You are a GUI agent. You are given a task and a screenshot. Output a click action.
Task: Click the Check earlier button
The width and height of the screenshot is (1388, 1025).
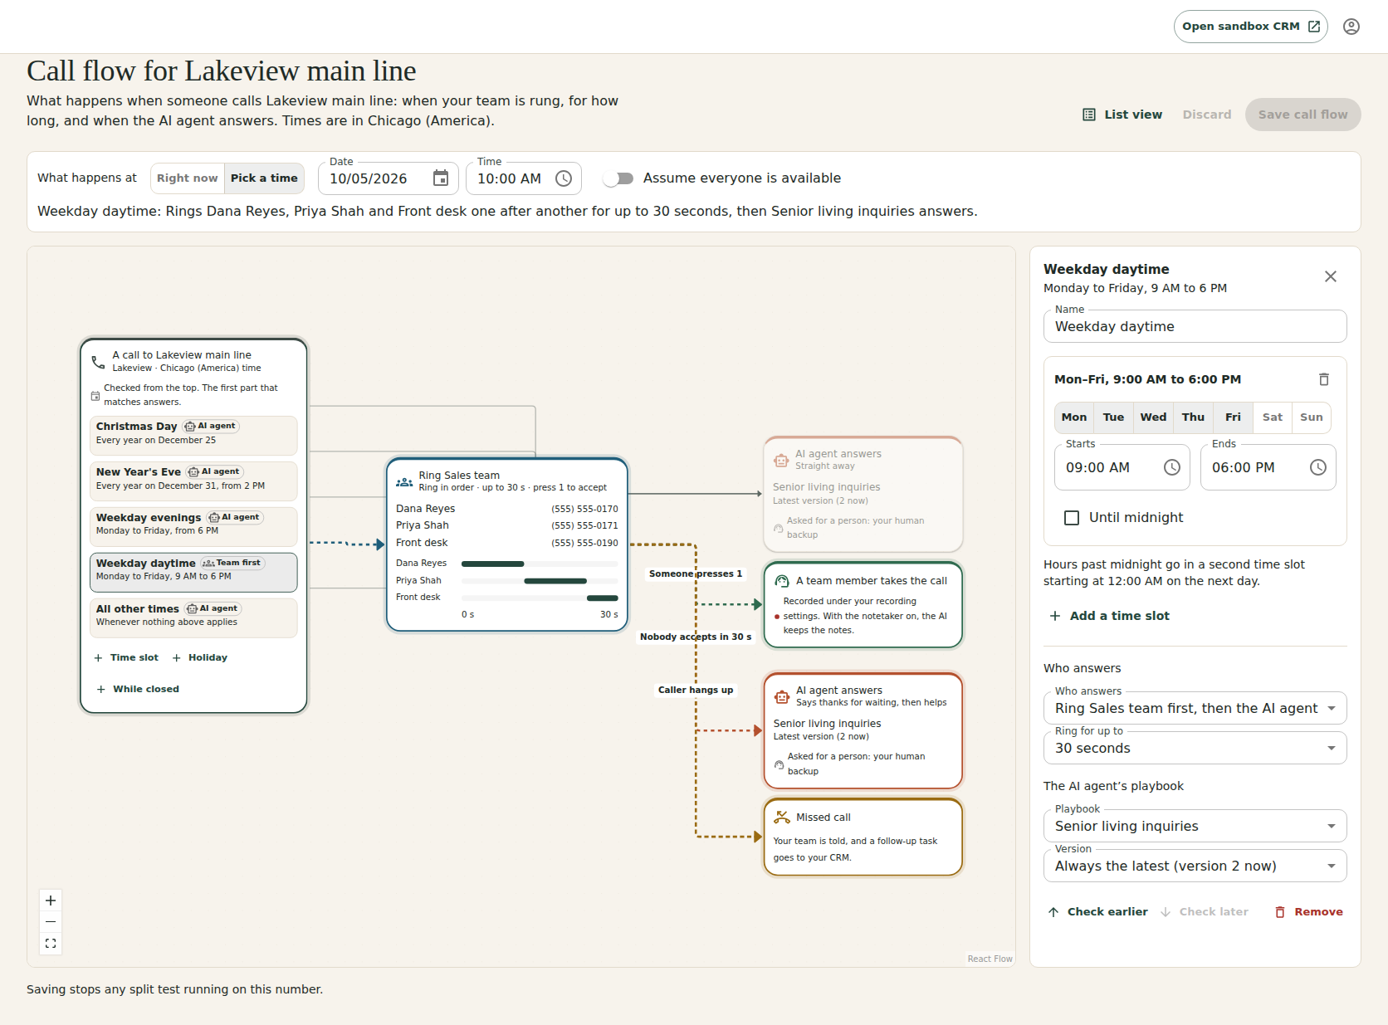tap(1097, 912)
